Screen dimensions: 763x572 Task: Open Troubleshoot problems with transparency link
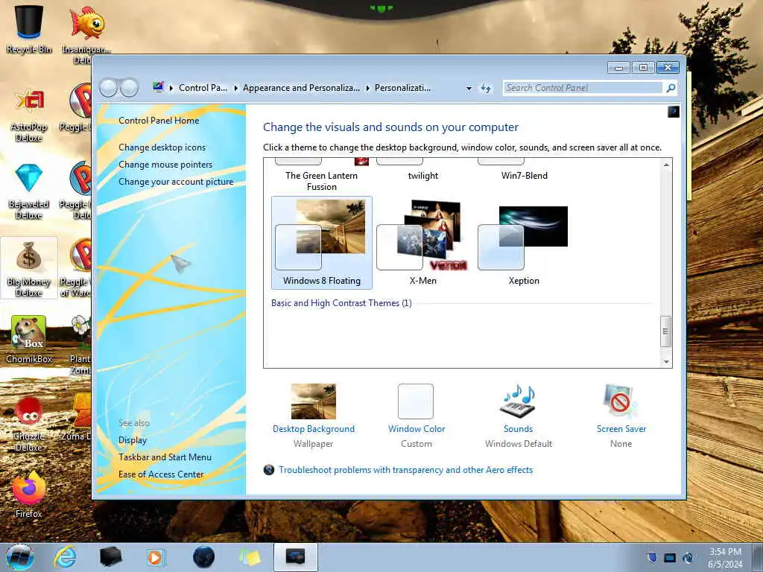pyautogui.click(x=405, y=470)
